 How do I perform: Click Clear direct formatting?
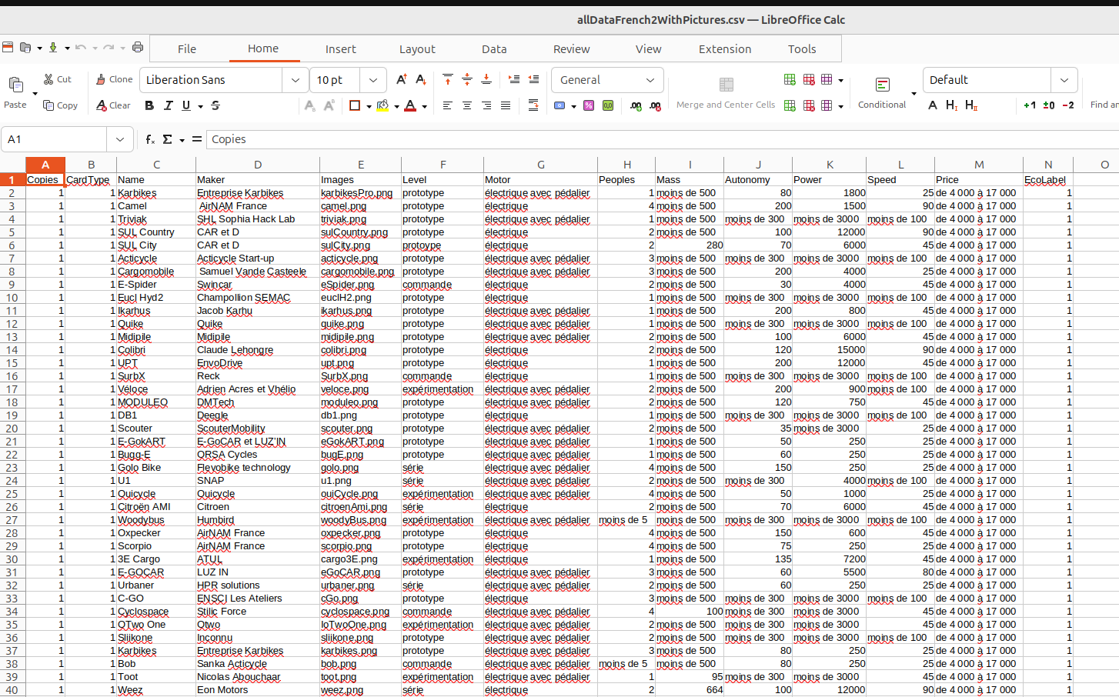113,105
